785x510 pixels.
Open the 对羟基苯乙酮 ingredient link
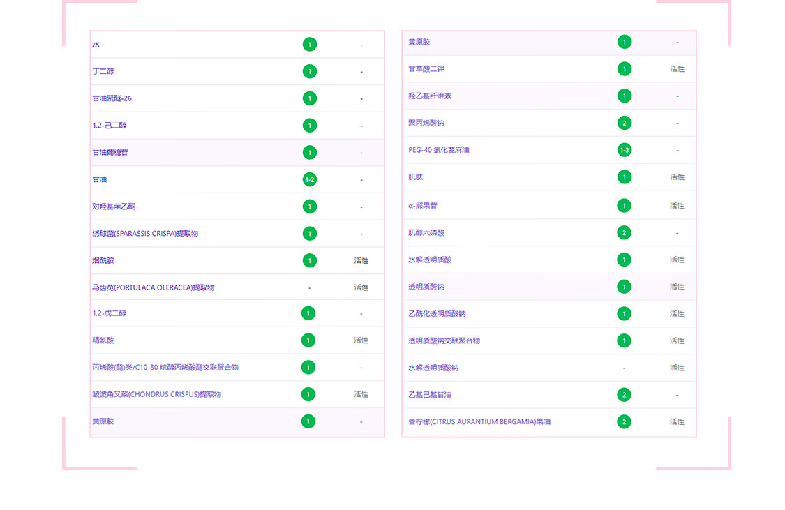click(114, 207)
